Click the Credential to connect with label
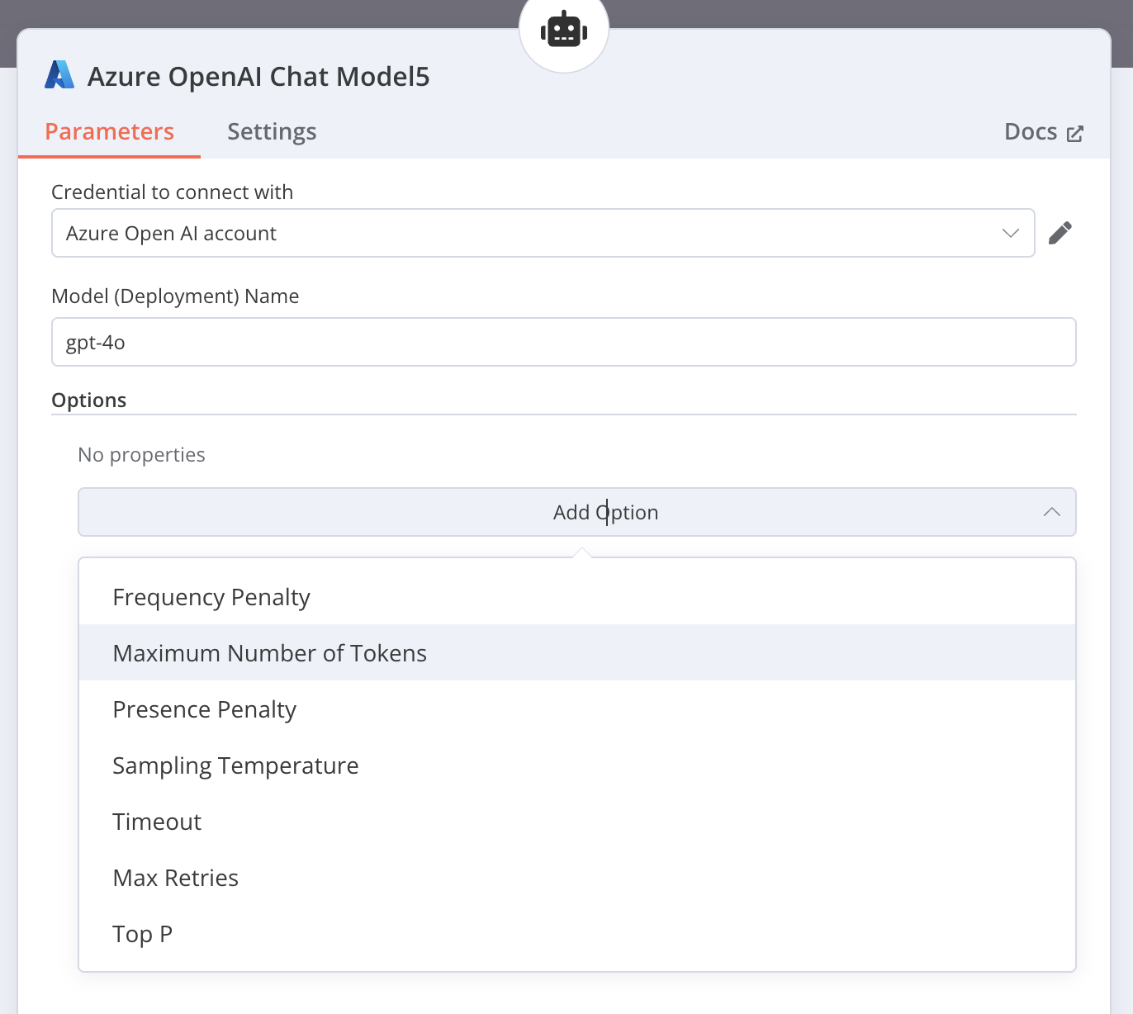1133x1014 pixels. (172, 192)
